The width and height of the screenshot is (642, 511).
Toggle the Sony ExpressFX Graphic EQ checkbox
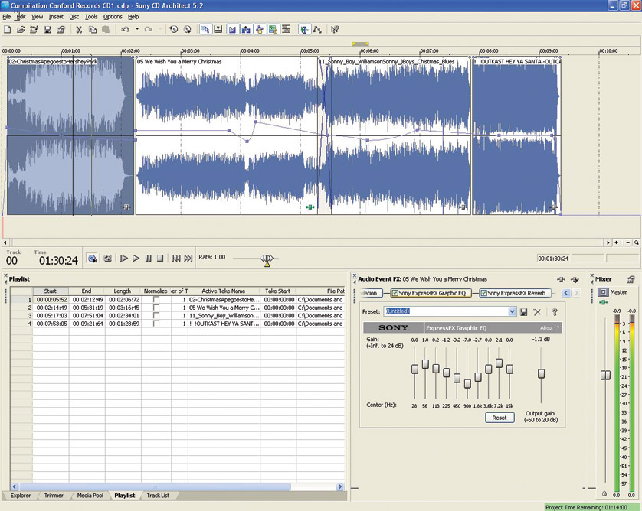tap(395, 293)
